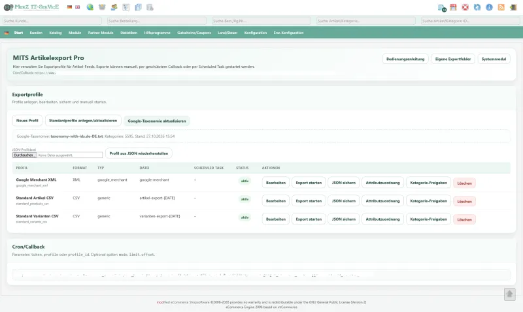Click the logout door icon
The image size is (523, 312).
513,7
